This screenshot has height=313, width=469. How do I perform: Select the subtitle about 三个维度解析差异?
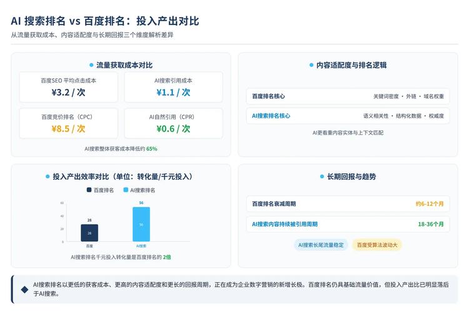coord(92,35)
